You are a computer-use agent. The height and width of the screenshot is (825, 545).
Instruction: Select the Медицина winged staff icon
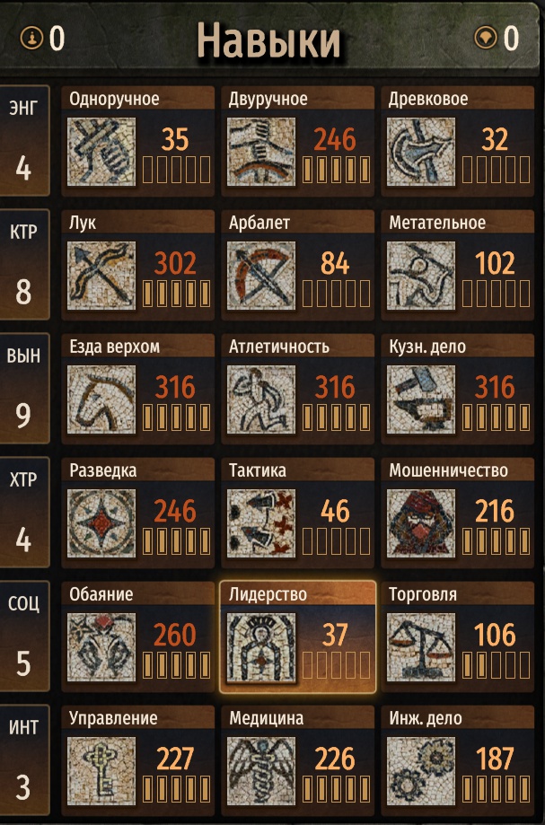[261, 771]
